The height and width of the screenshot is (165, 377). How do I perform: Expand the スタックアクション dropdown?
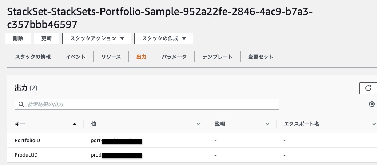pyautogui.click(x=97, y=38)
